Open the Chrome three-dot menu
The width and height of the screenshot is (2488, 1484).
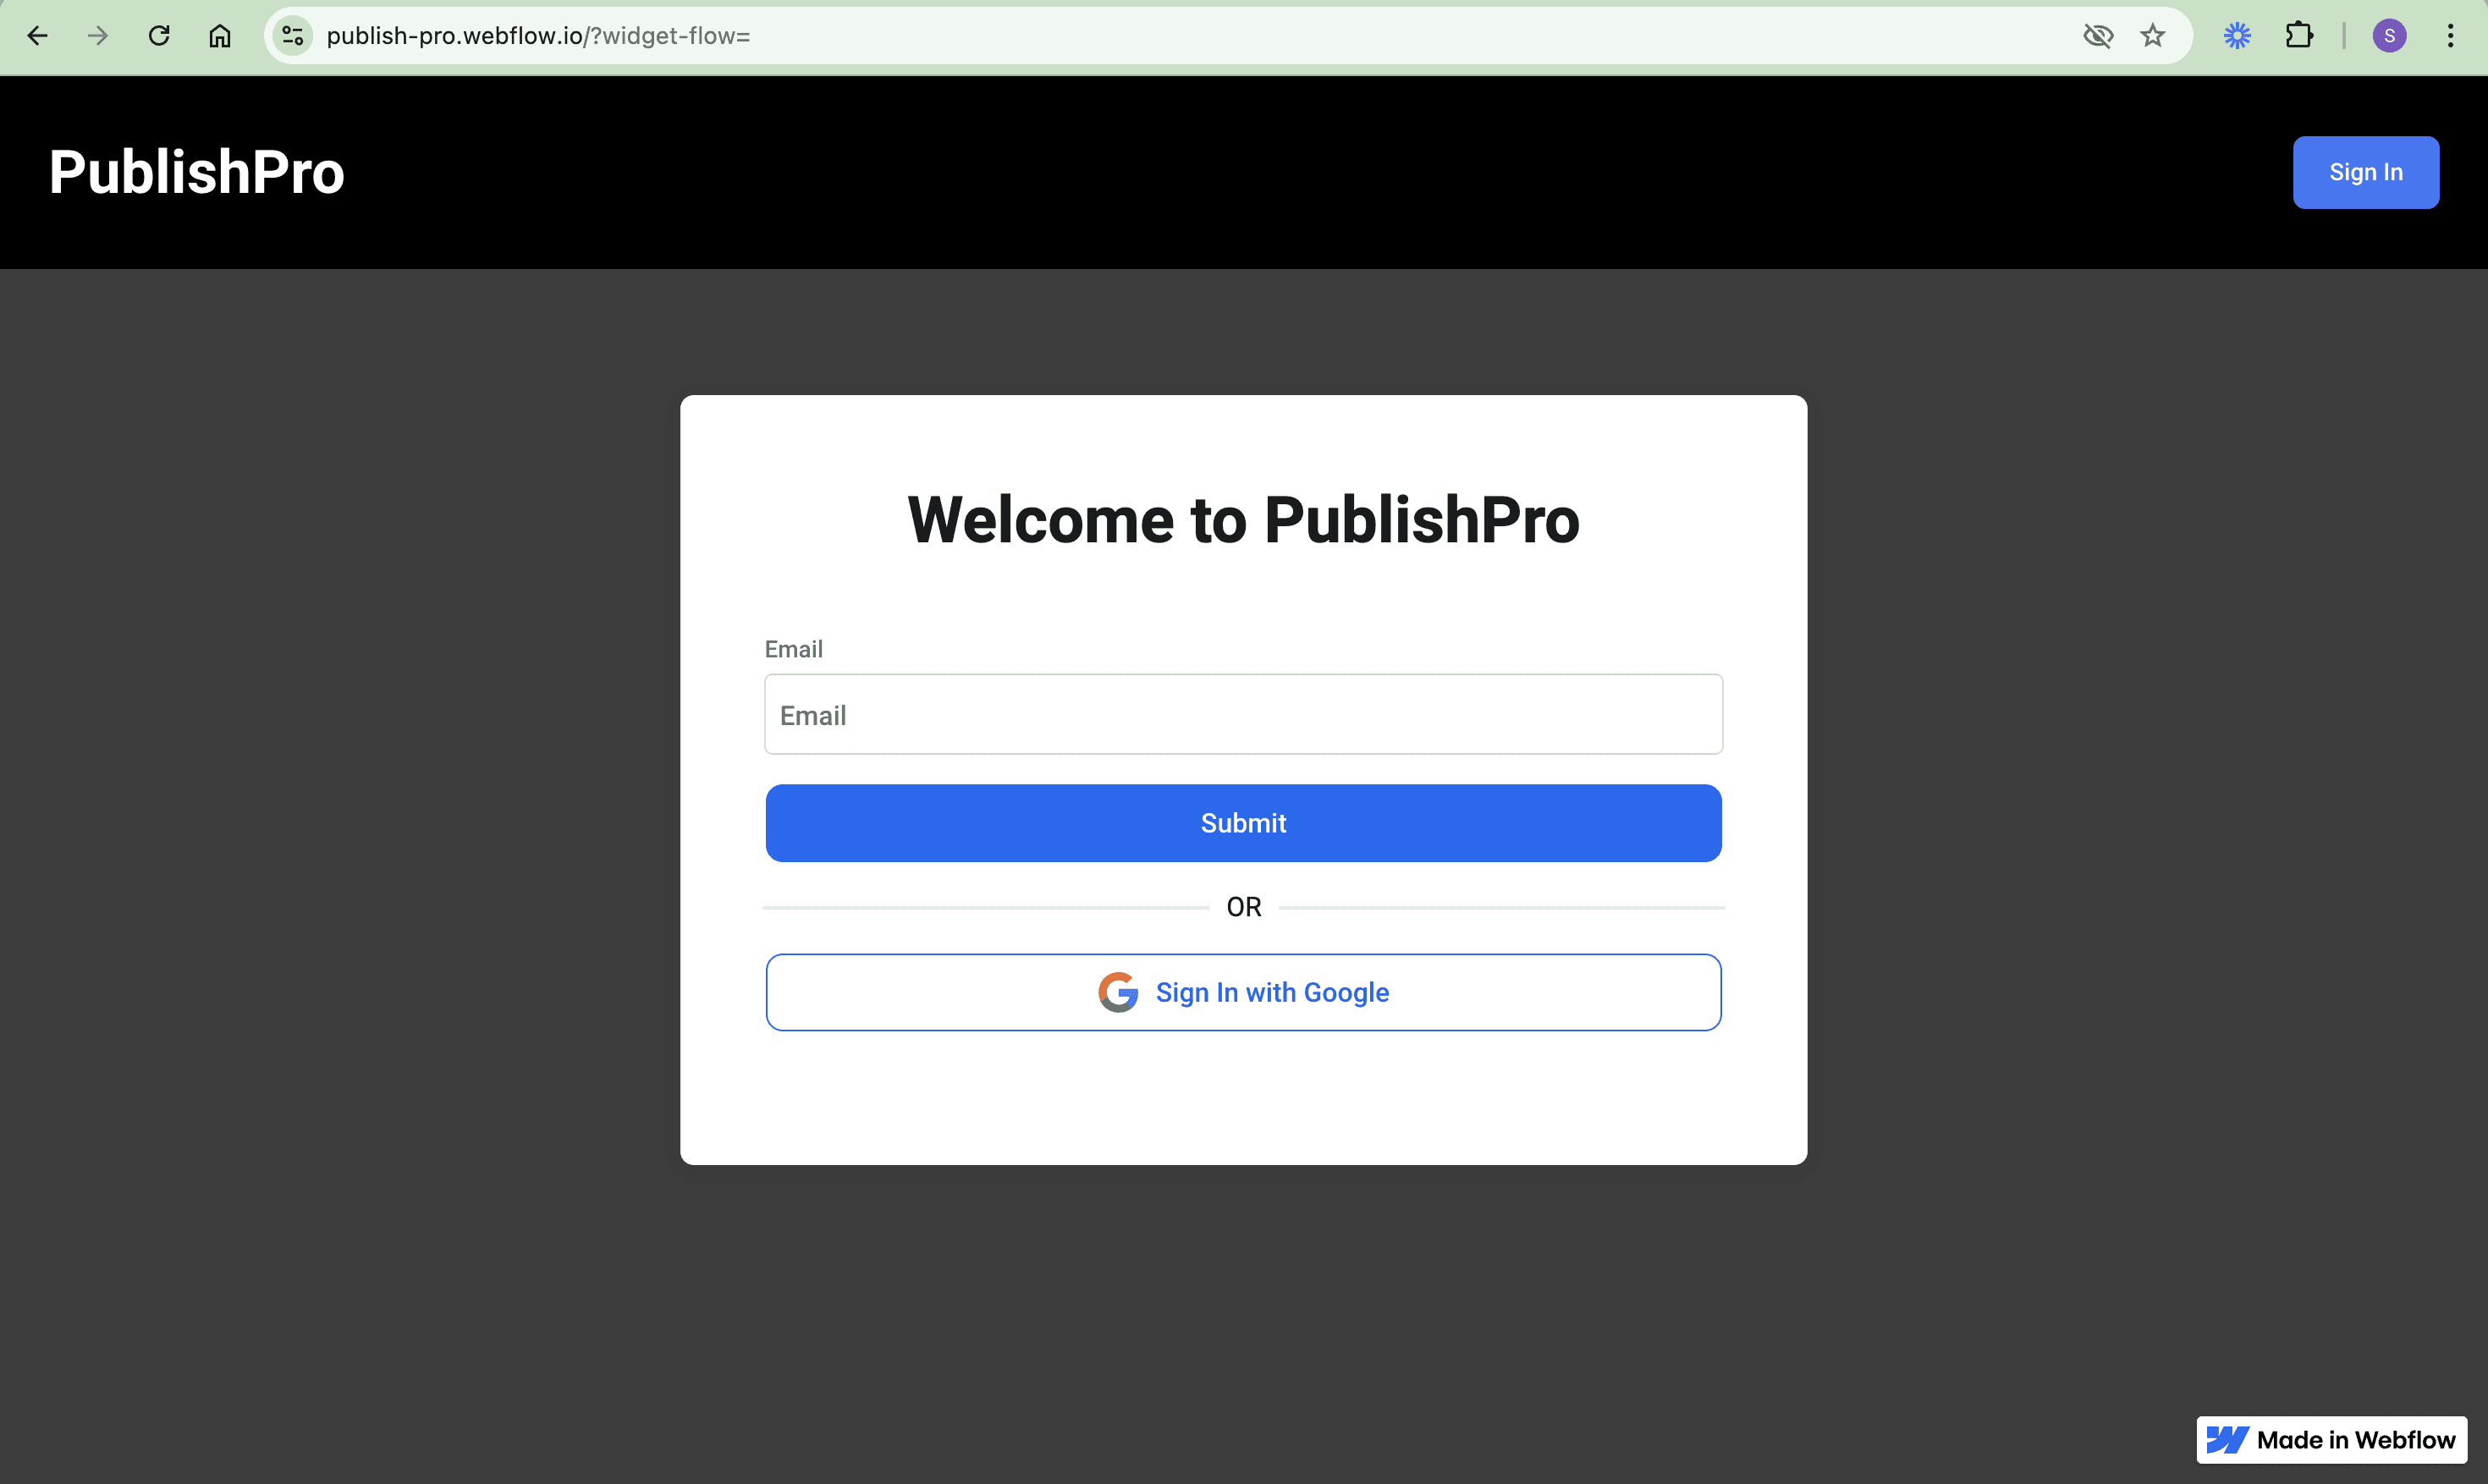(x=2450, y=36)
